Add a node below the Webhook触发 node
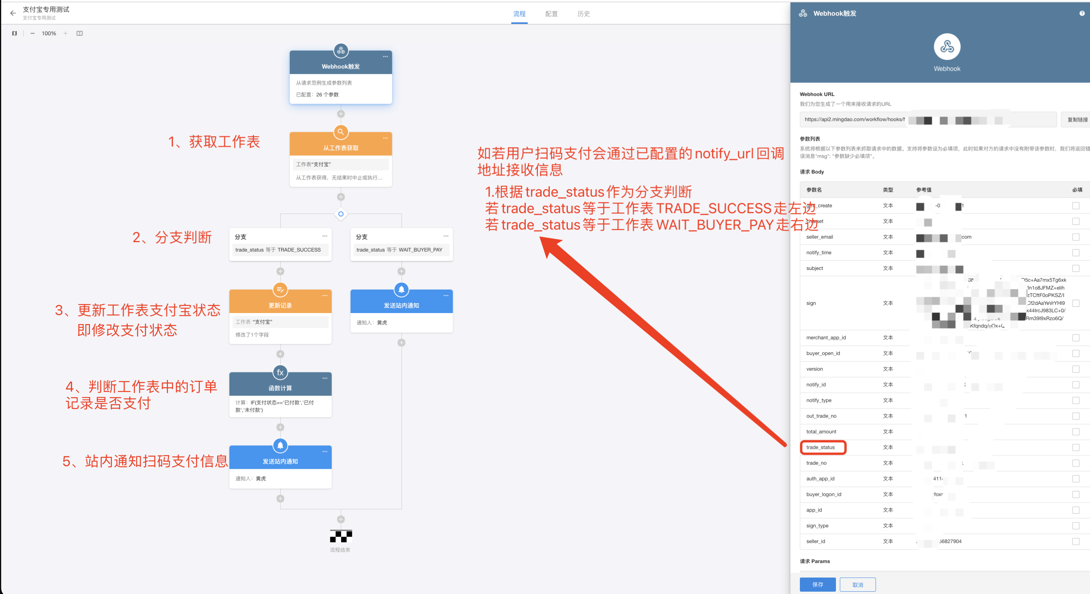Screen dimensions: 1090x594 point(341,114)
